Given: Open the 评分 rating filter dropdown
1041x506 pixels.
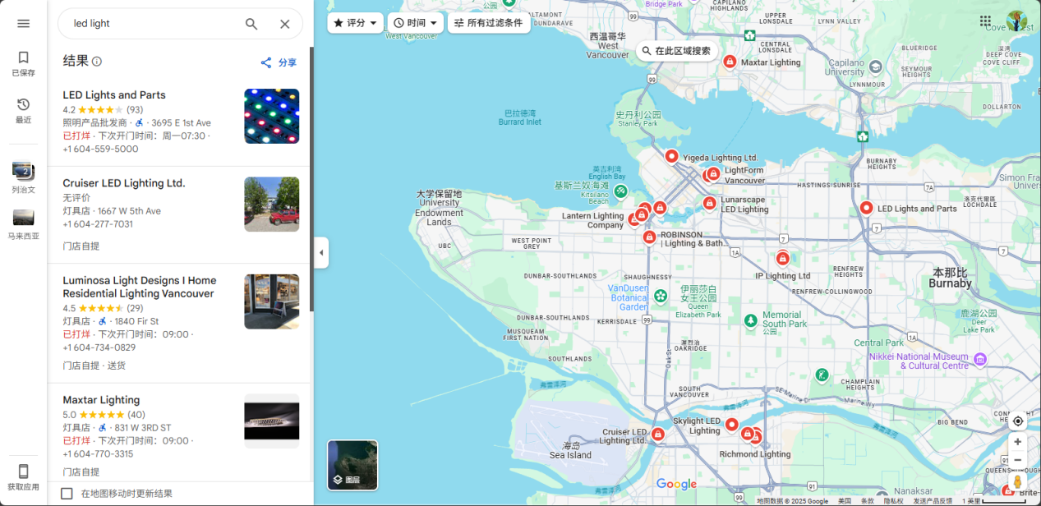Looking at the screenshot, I should (x=355, y=23).
